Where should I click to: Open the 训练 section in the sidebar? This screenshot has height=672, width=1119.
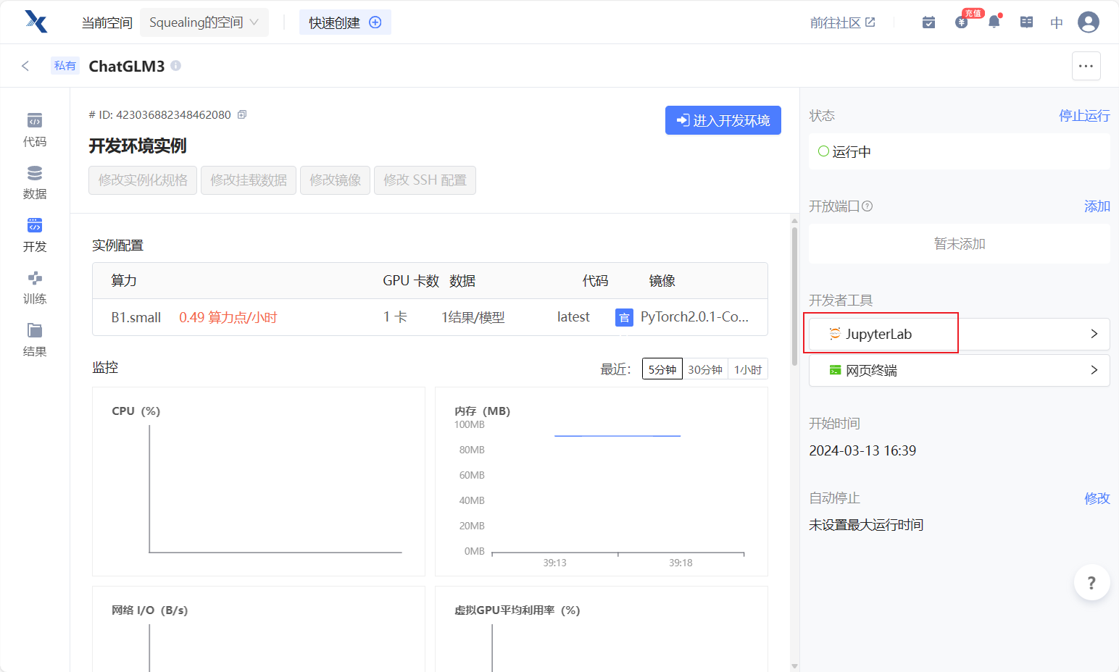(35, 287)
